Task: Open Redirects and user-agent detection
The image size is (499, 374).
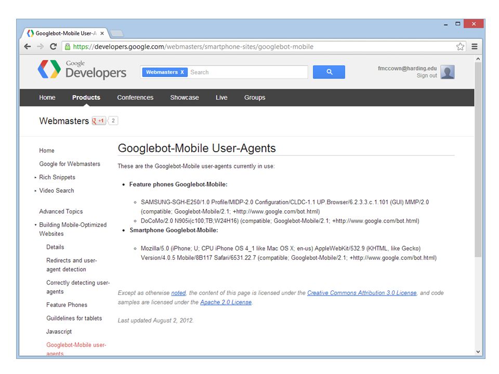Action: coord(72,264)
